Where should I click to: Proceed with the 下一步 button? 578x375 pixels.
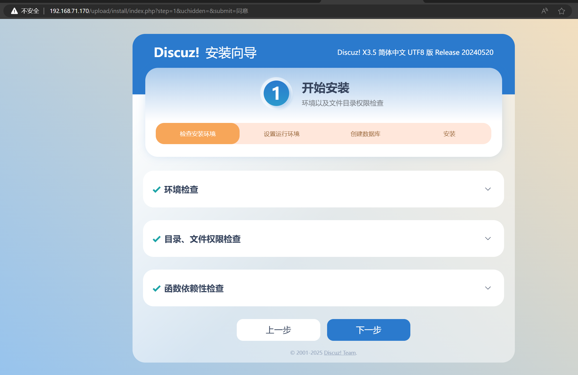point(368,330)
